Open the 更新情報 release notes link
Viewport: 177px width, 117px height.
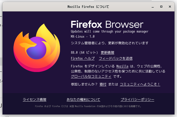tap(107, 52)
